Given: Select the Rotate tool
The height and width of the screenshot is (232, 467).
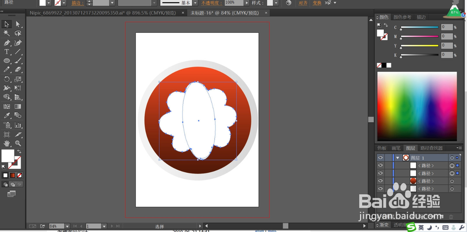Looking at the screenshot, I should click(7, 79).
